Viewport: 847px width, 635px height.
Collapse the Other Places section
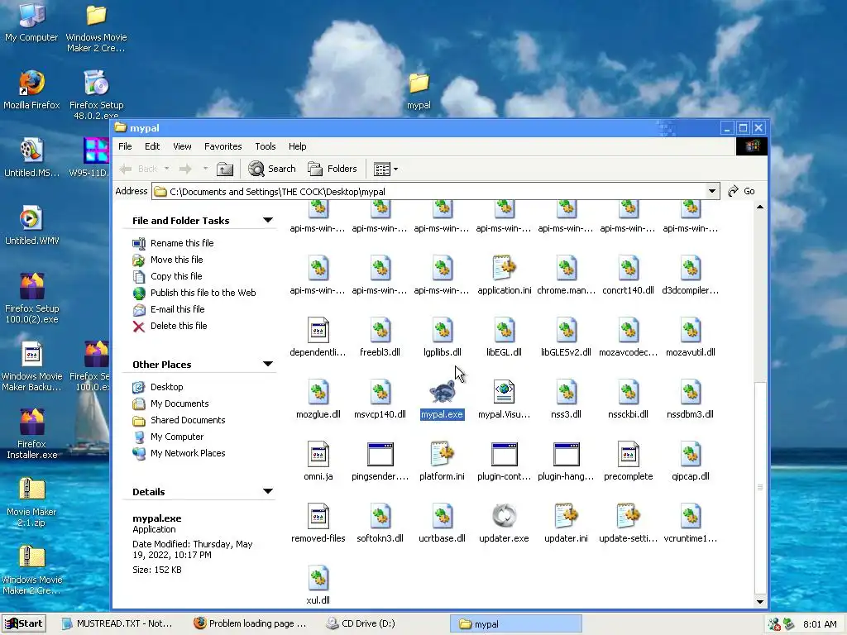click(x=267, y=364)
